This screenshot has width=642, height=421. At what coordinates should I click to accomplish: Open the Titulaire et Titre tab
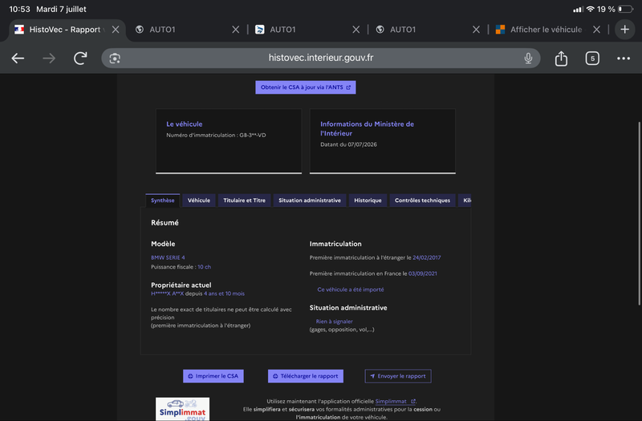(245, 200)
